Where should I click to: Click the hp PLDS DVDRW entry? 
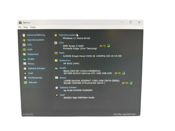coord(78,90)
